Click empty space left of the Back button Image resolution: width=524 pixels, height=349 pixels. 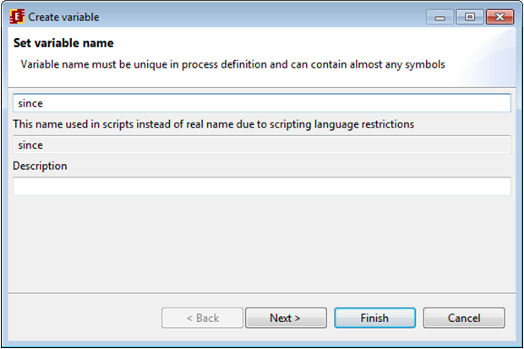click(85, 319)
